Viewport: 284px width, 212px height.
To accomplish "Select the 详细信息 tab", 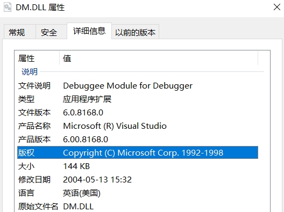I will [89, 31].
